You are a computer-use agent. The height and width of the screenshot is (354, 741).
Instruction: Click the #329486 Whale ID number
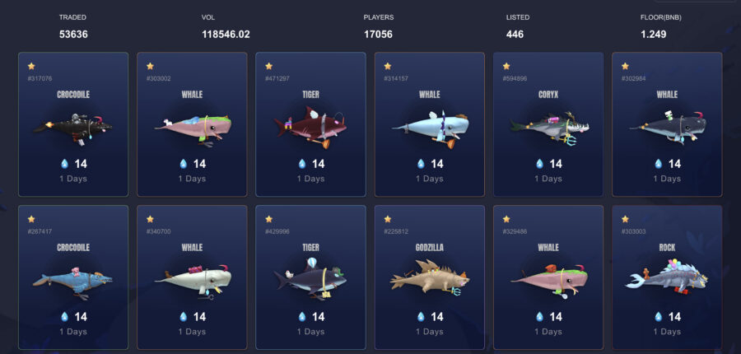(515, 231)
